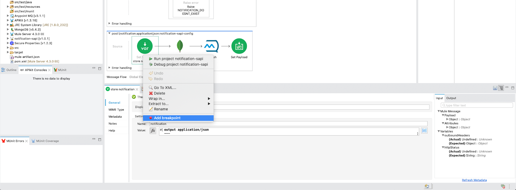Switch to the Output tab
This screenshot has height=190, width=516.
click(451, 98)
